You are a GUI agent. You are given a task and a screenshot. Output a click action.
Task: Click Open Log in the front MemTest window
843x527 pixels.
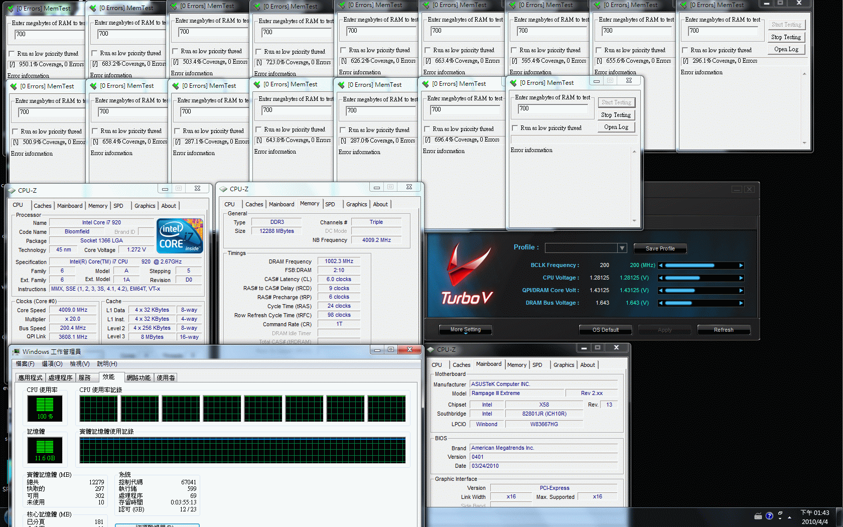616,127
